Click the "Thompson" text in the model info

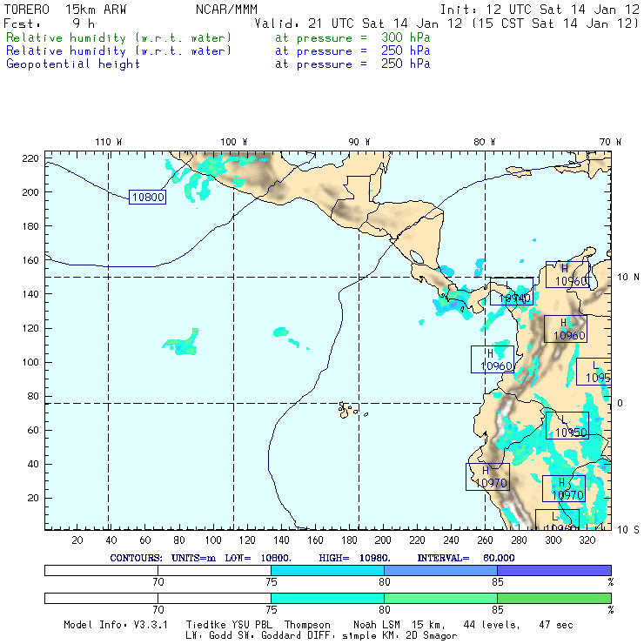pos(307,625)
